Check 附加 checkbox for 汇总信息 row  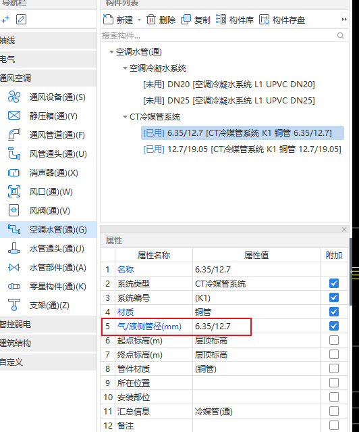334,411
